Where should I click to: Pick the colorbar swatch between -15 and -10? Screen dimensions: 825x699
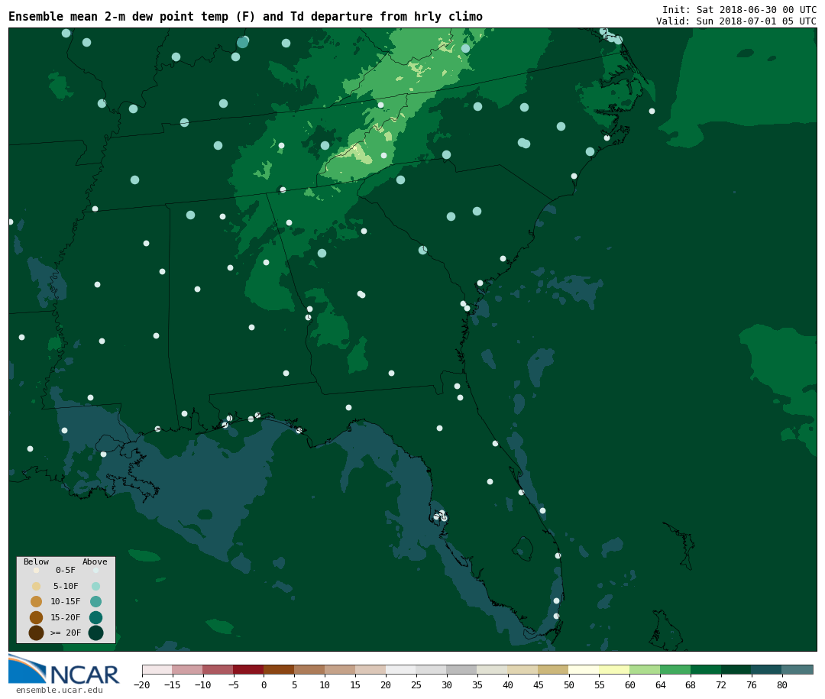(187, 669)
